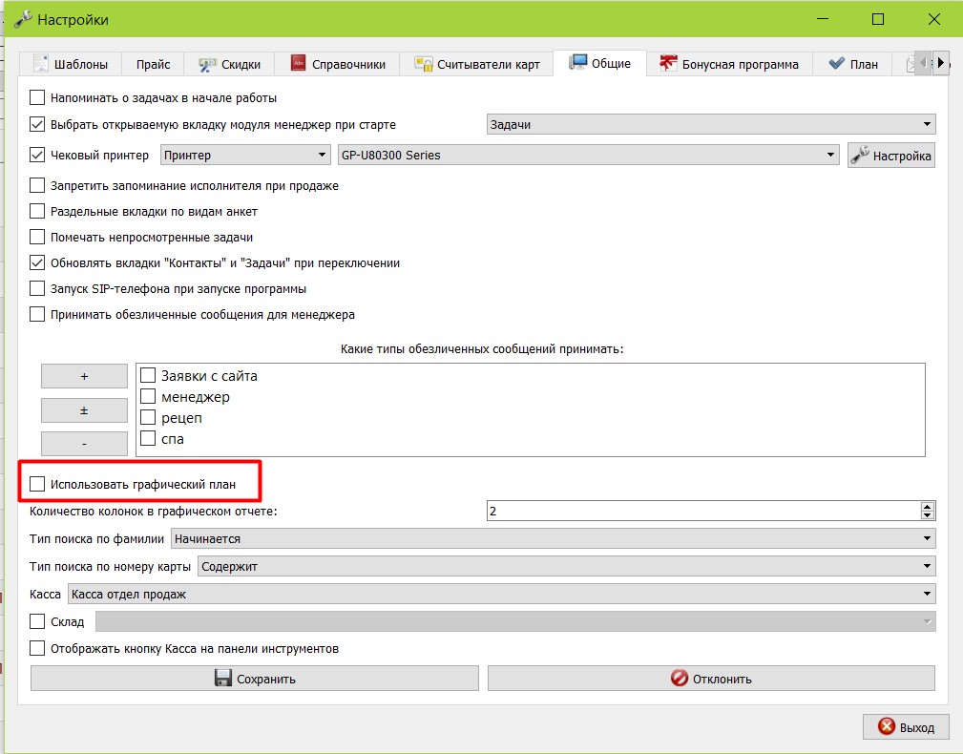Click the wrench icon on Настройка button
This screenshot has width=963, height=754.
861,156
